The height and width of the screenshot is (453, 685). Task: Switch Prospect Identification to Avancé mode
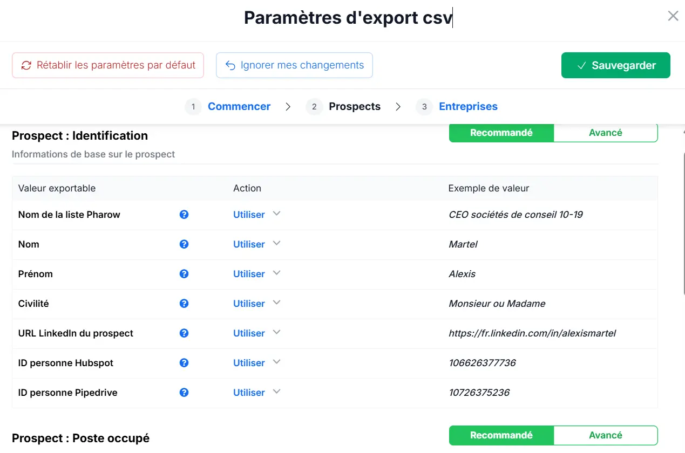point(605,133)
